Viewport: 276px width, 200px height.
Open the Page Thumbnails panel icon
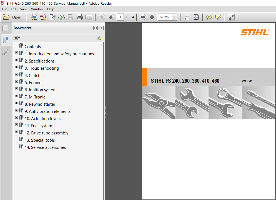coord(6,28)
